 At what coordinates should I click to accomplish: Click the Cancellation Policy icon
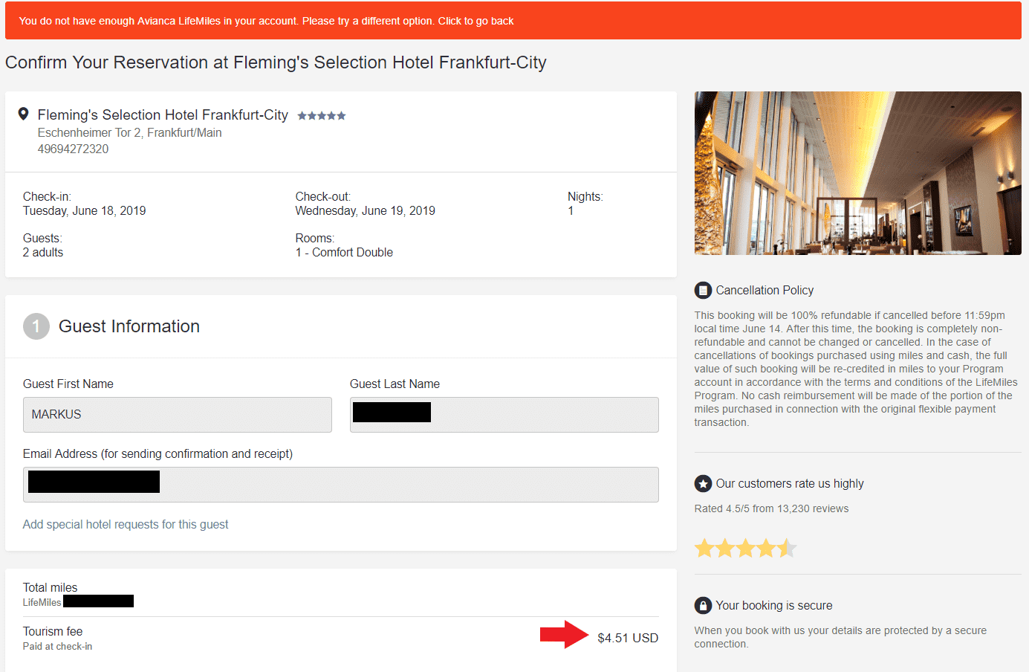pos(703,290)
